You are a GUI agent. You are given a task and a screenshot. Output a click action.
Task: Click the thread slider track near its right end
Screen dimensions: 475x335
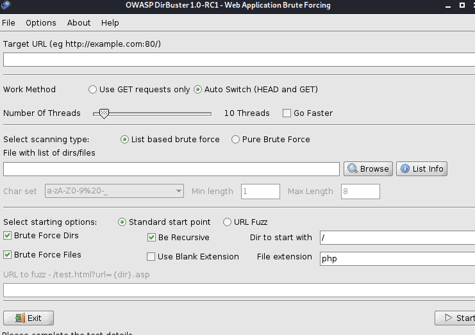click(x=208, y=114)
